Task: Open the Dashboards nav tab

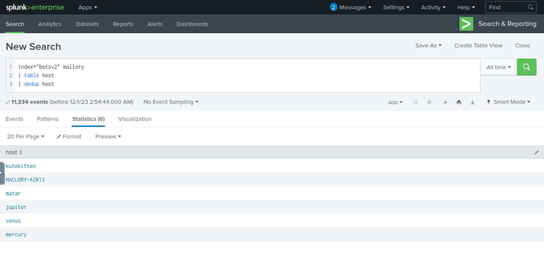Action: tap(192, 24)
